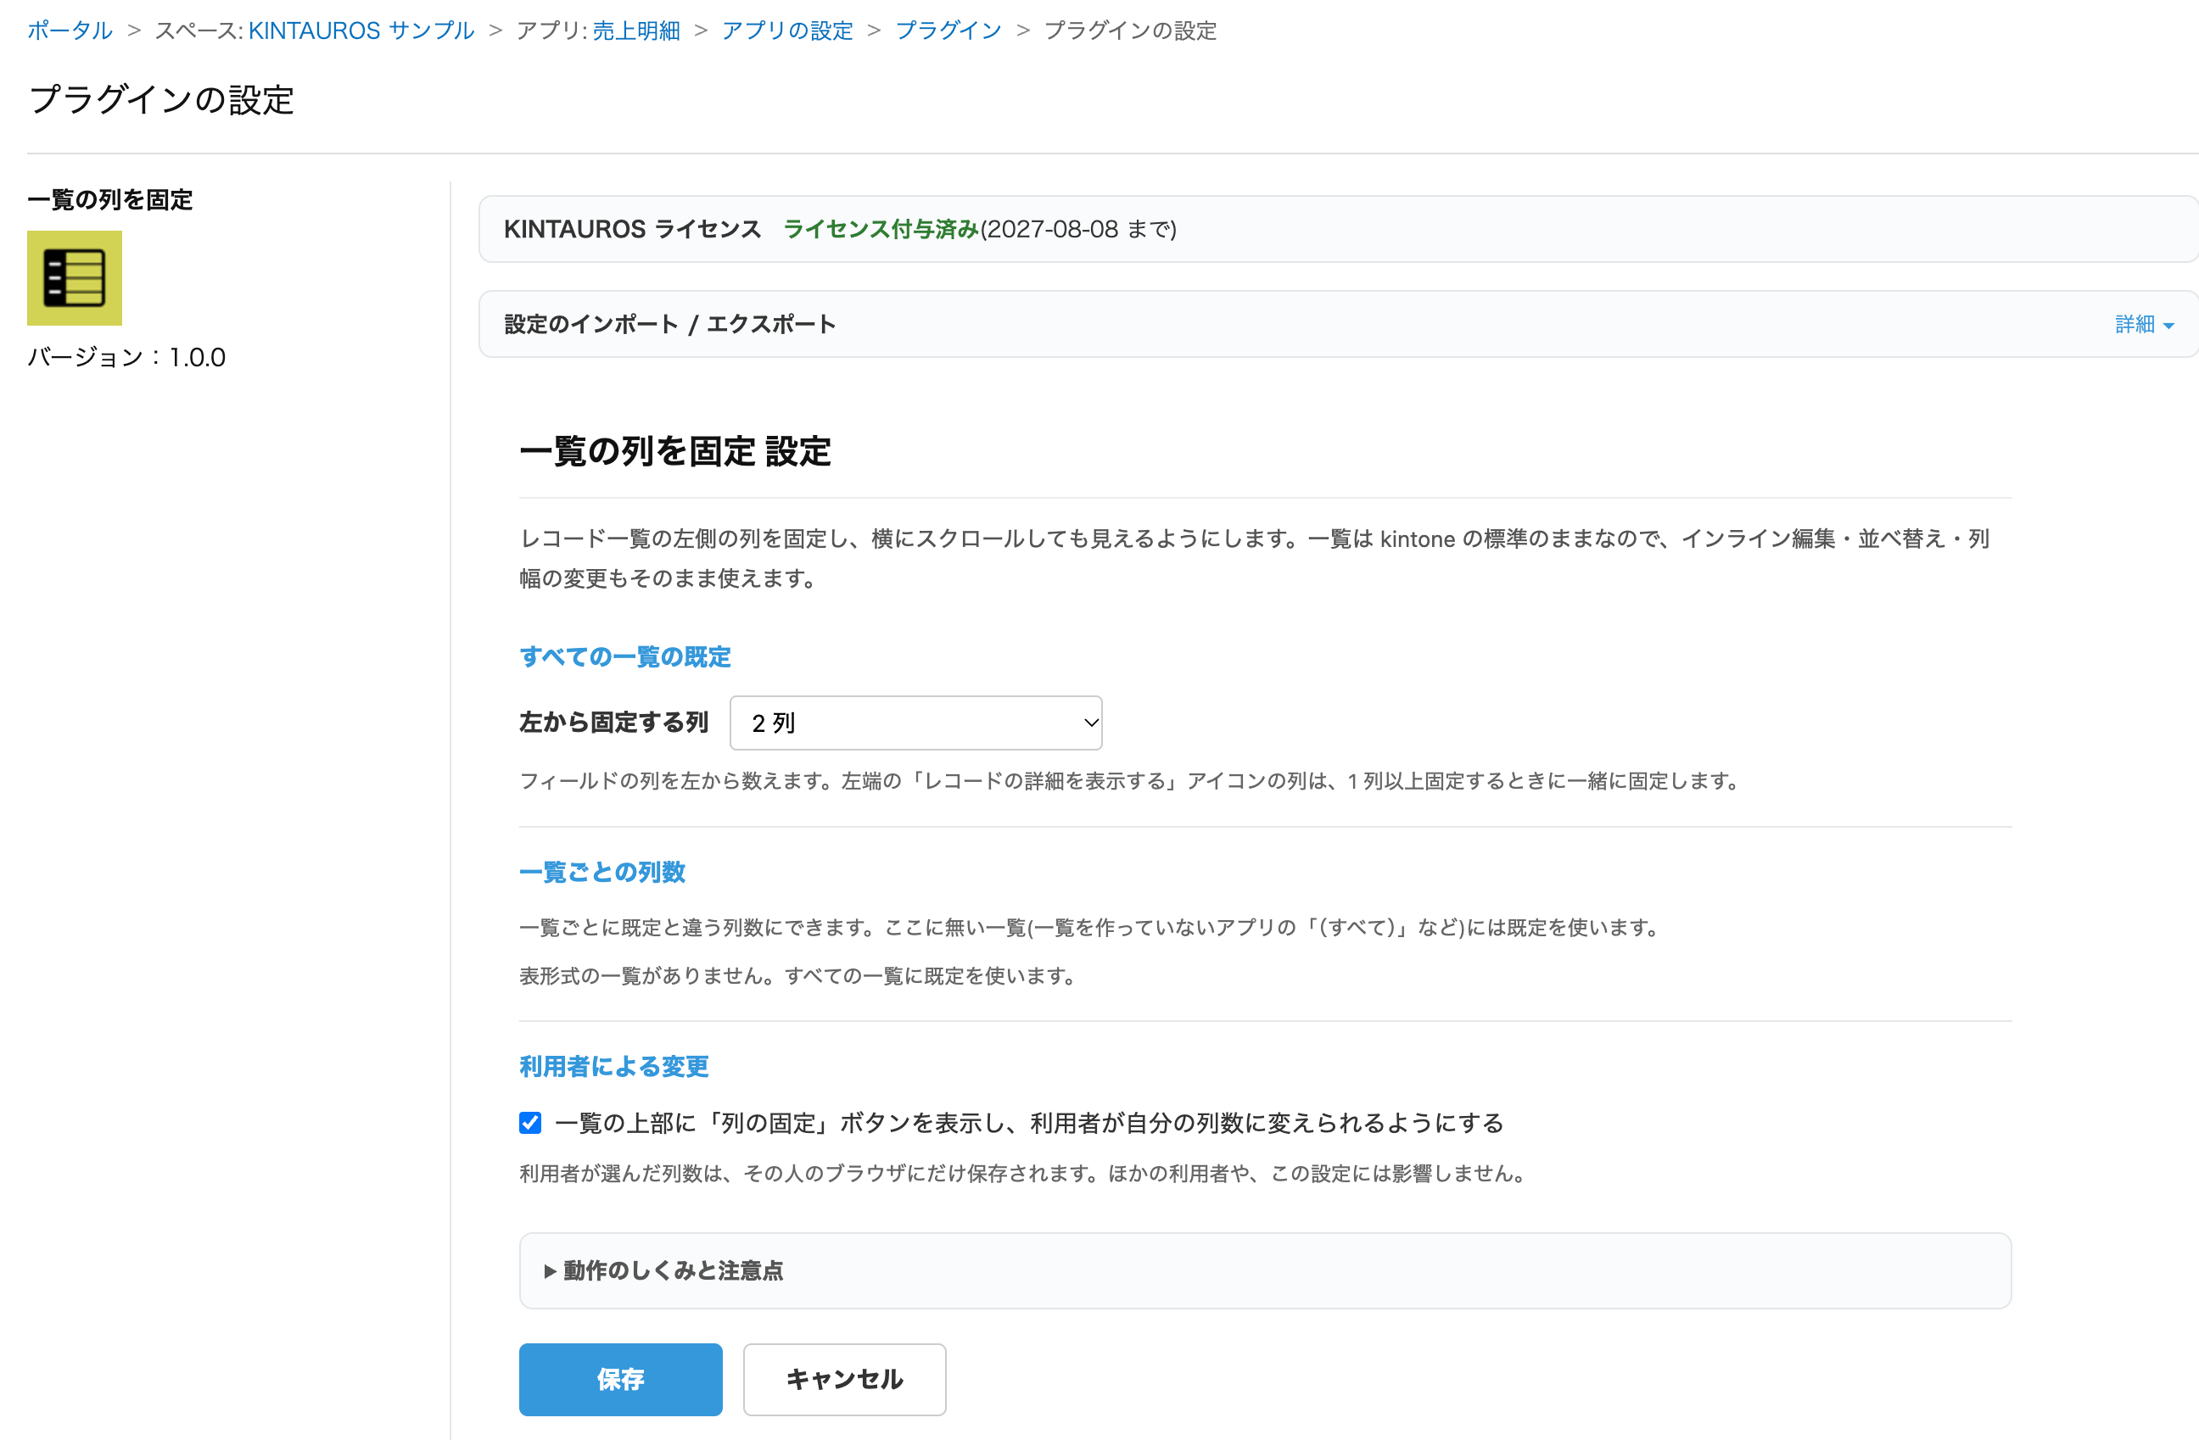Image resolution: width=2199 pixels, height=1440 pixels.
Task: Click the ライセンス付与済み status text
Action: pos(881,229)
